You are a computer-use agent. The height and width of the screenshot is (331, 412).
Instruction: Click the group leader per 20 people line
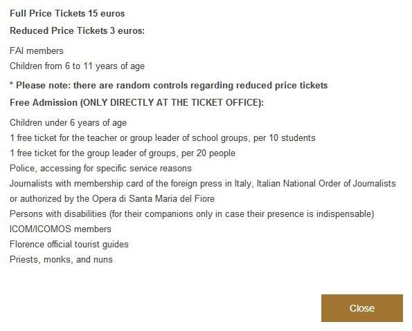tap(123, 153)
